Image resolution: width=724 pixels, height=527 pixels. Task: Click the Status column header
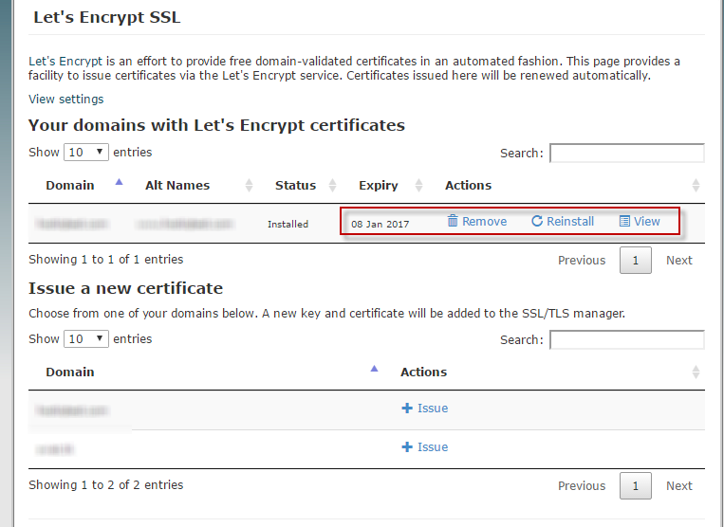(295, 186)
